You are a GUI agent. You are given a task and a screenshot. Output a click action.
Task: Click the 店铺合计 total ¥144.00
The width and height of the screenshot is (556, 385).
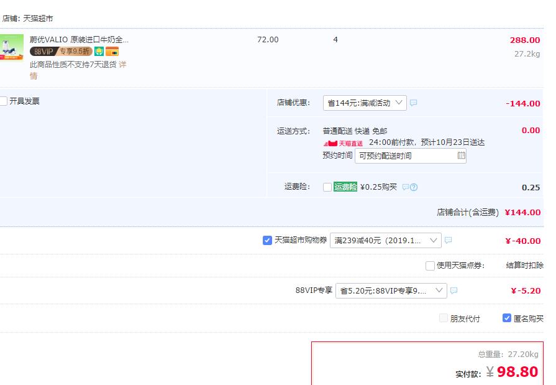coord(522,212)
